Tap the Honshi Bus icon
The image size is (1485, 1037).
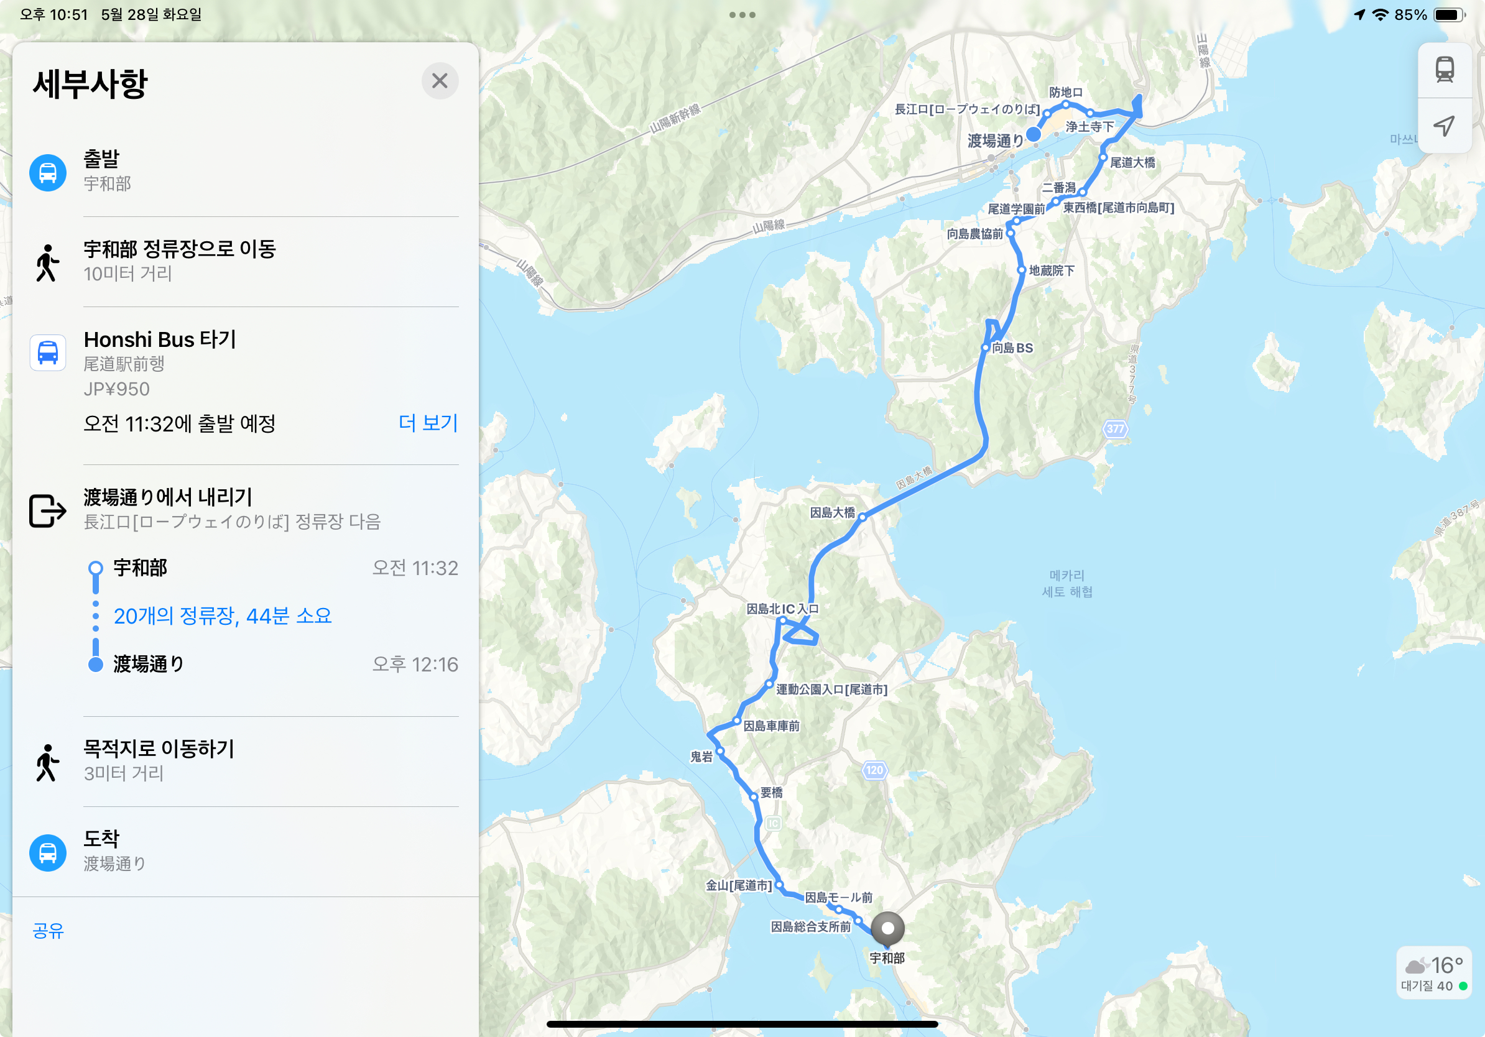point(48,353)
